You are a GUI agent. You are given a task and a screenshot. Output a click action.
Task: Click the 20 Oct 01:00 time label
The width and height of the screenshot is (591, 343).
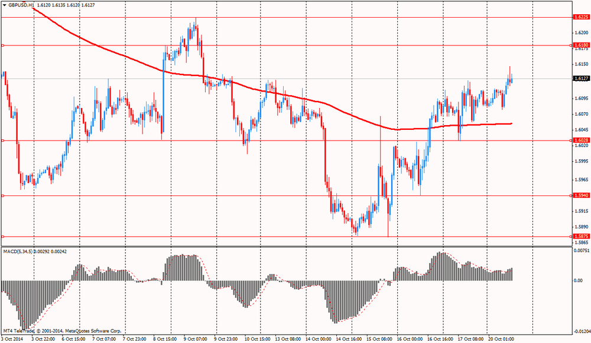pos(501,339)
